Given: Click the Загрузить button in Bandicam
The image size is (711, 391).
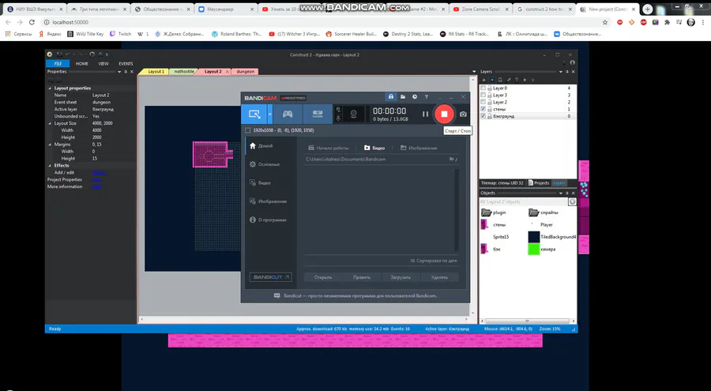Looking at the screenshot, I should coord(401,277).
